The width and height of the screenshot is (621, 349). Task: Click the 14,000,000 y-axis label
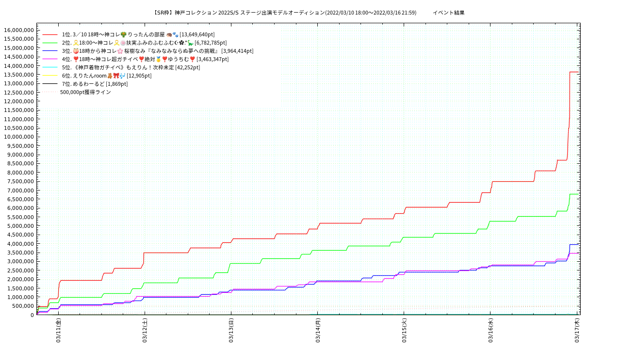click(x=19, y=65)
